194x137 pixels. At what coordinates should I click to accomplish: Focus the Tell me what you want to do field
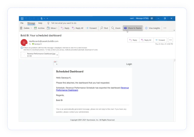coord(64,23)
